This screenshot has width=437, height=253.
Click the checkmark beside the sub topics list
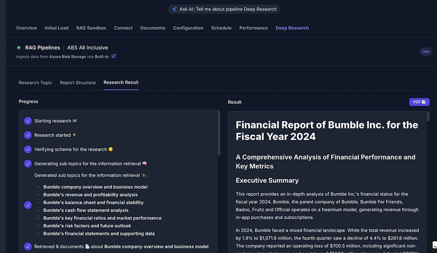[28, 205]
